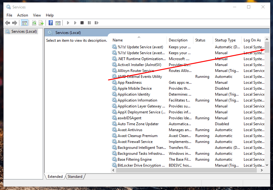Click the Export List toolbar icon

pos(41,23)
